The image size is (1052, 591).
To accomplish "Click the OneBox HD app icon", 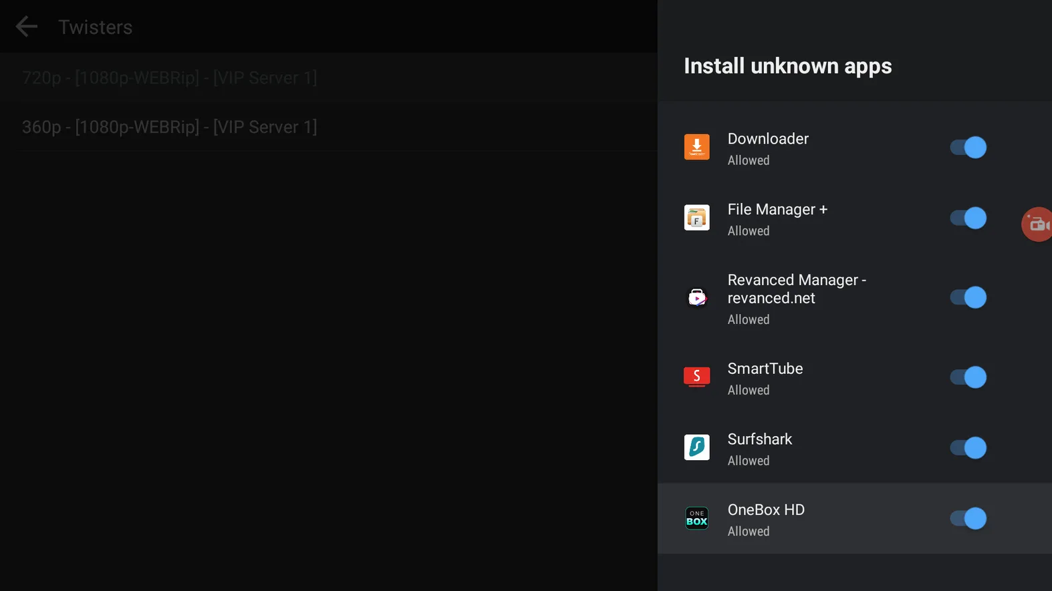I will pos(696,518).
